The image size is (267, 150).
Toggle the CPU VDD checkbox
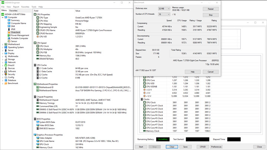click(x=144, y=83)
